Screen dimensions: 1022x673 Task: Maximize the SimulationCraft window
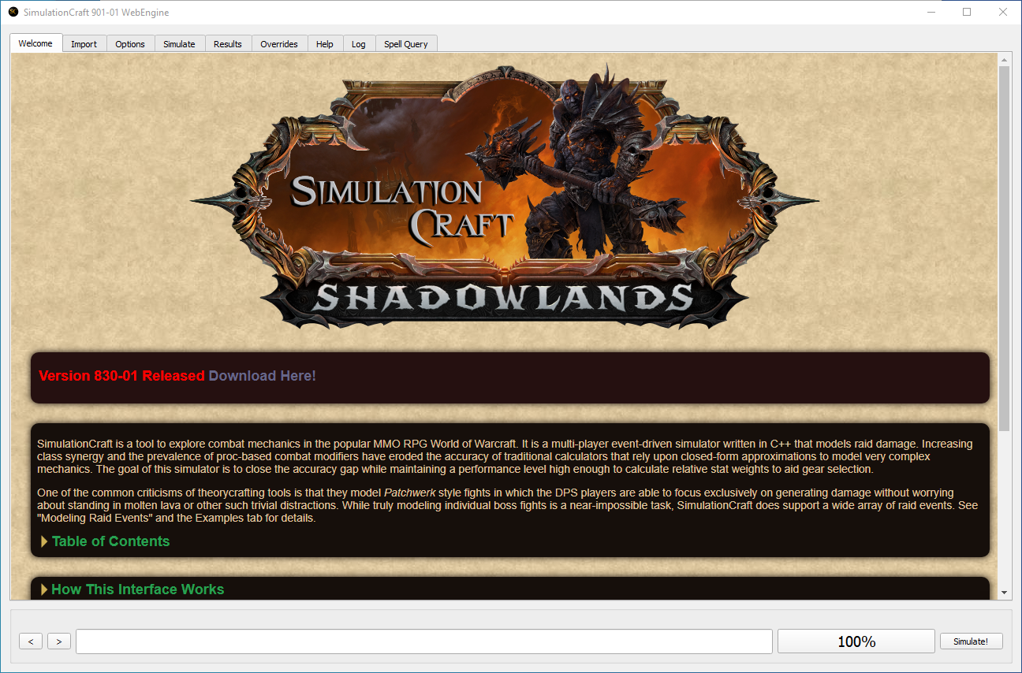pos(968,12)
